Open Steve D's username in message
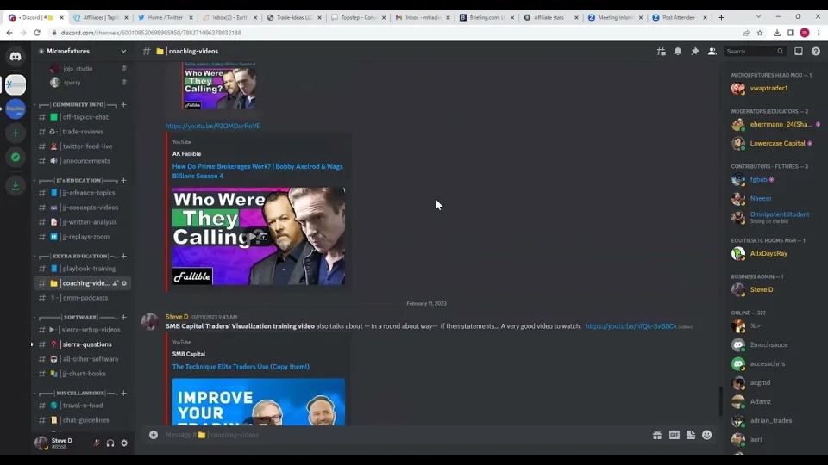The width and height of the screenshot is (828, 465). click(177, 317)
